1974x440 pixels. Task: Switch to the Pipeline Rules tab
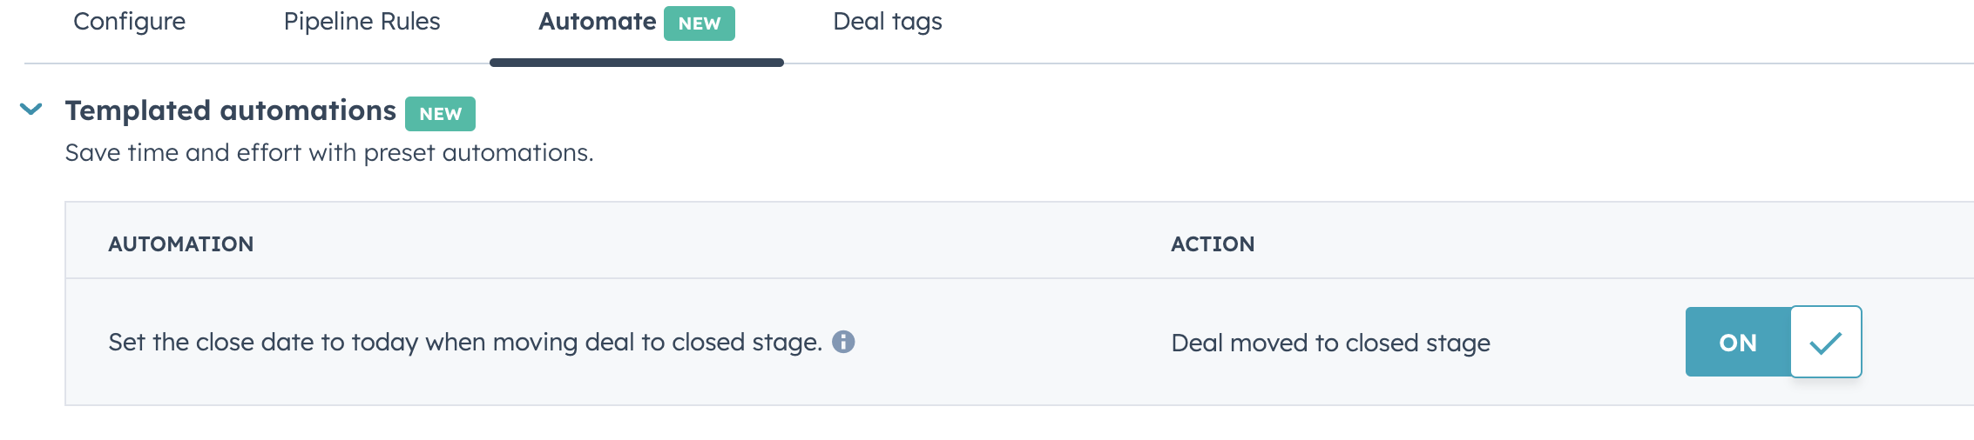[x=362, y=22]
